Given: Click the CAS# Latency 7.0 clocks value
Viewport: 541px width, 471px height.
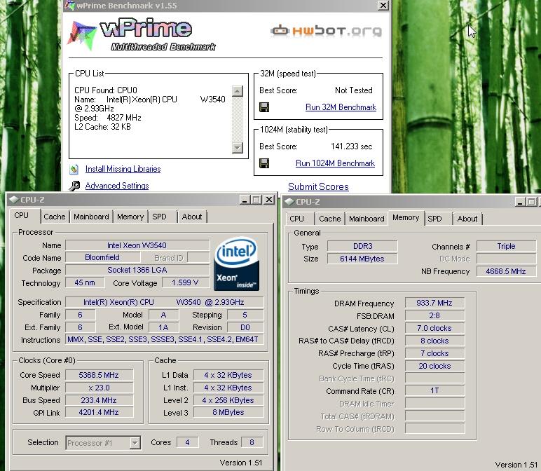Looking at the screenshot, I should click(434, 328).
